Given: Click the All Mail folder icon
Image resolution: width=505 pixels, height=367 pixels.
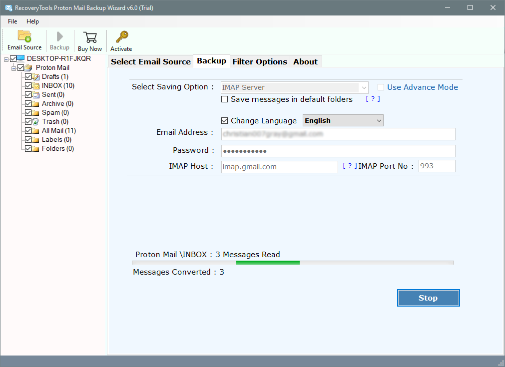Looking at the screenshot, I should 36,131.
